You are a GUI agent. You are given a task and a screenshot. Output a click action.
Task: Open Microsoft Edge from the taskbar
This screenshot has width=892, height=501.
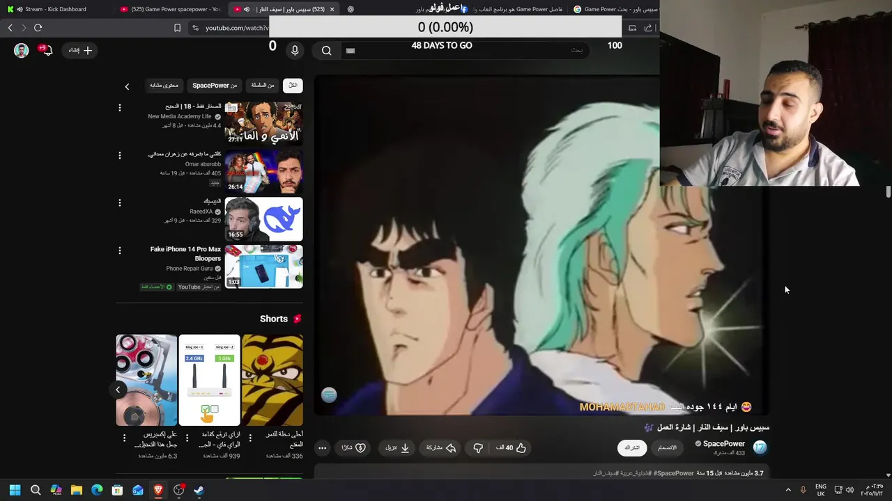pyautogui.click(x=97, y=490)
